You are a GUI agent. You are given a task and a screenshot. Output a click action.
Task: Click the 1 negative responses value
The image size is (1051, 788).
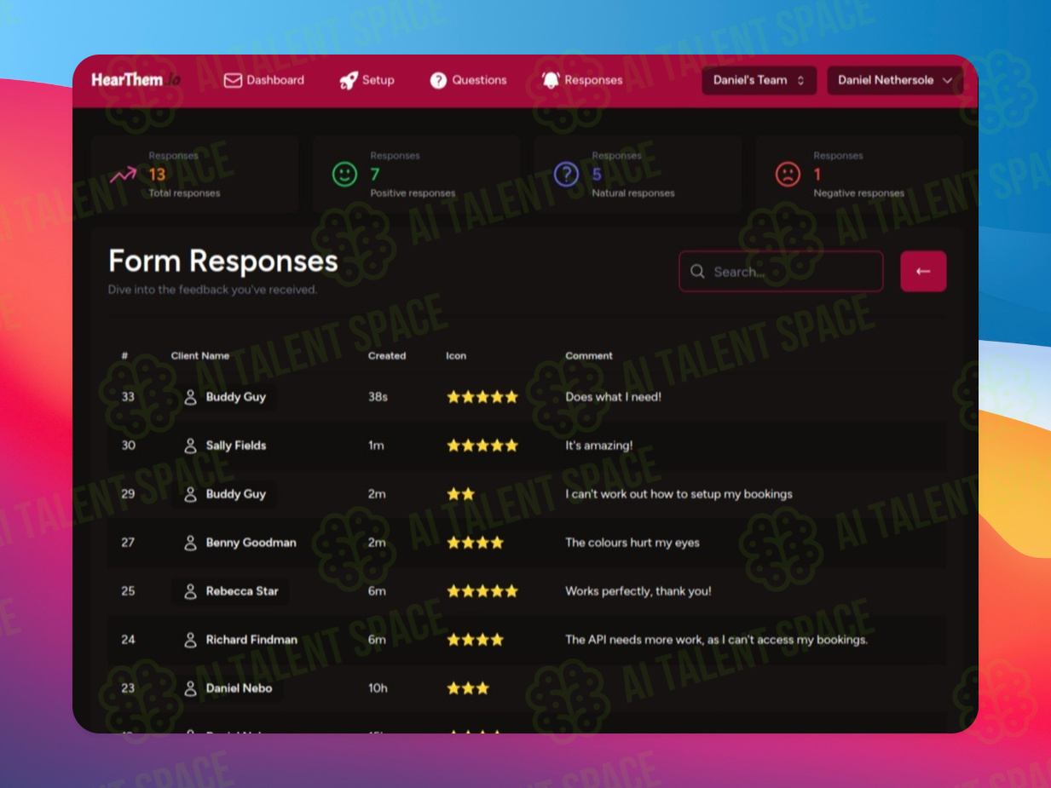pyautogui.click(x=817, y=175)
